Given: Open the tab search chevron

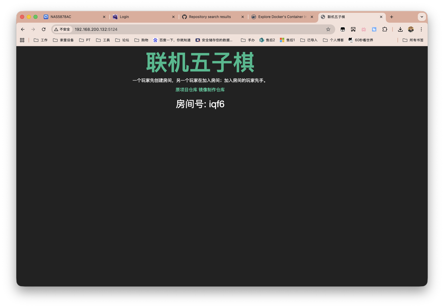Looking at the screenshot, I should click(x=422, y=17).
